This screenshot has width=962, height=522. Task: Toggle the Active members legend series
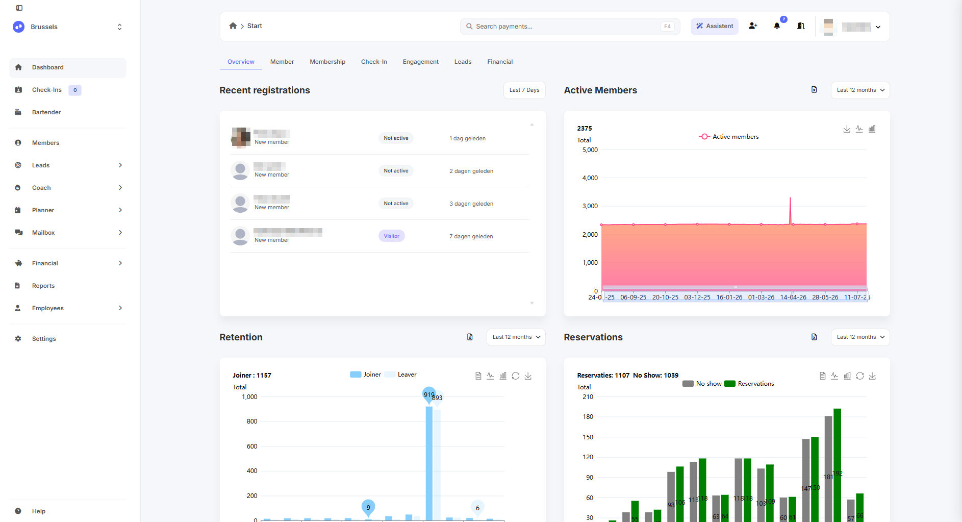(x=728, y=137)
